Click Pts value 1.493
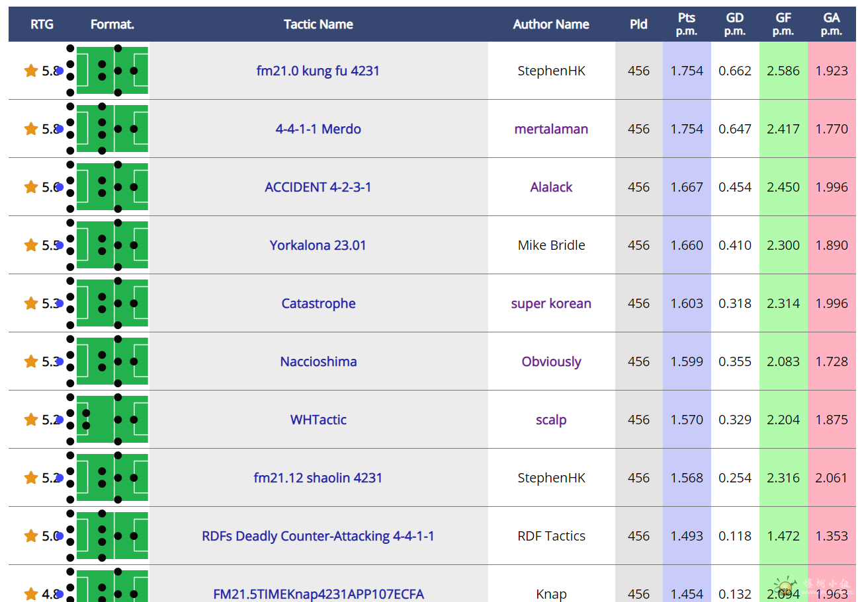Screen dimensions: 860x602 687,536
